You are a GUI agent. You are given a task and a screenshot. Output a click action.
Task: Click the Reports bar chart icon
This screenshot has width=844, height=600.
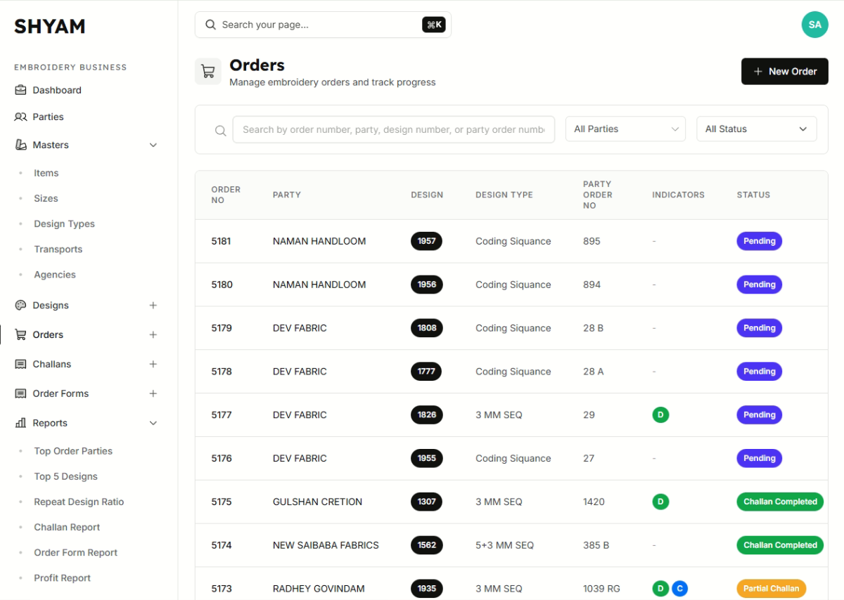coord(20,423)
